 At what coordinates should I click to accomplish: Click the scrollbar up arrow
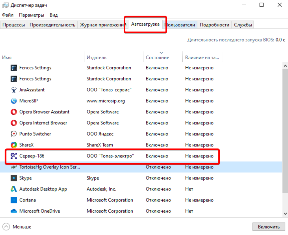[x=285, y=66]
